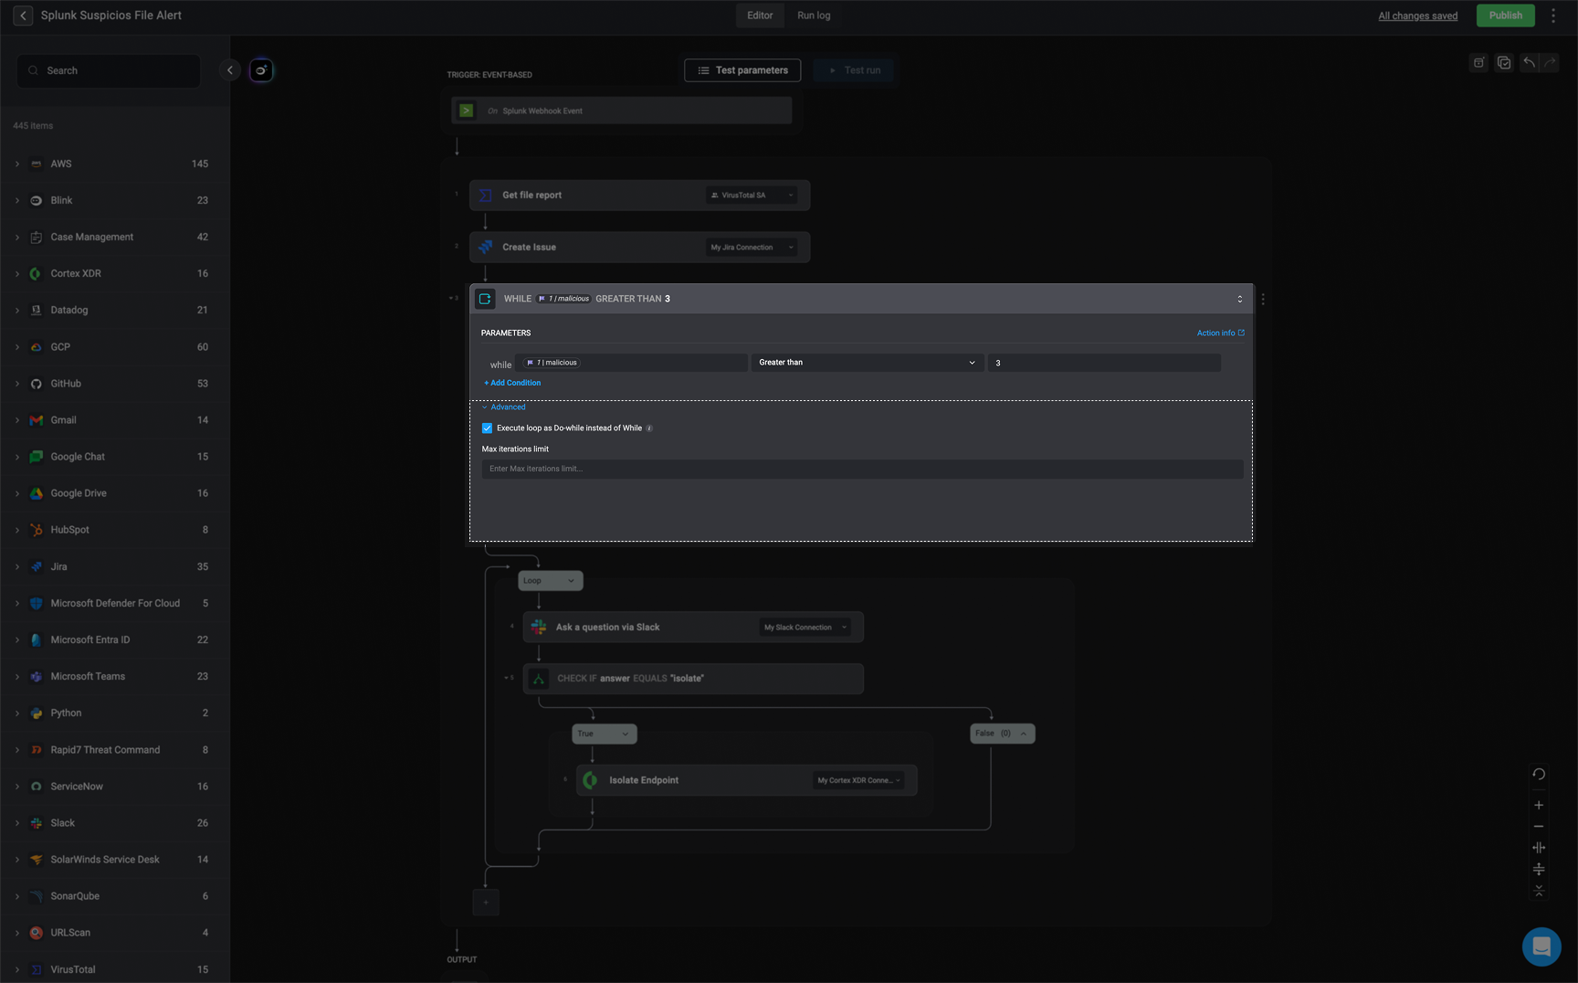Expand the AWS category in sidebar

pos(16,164)
